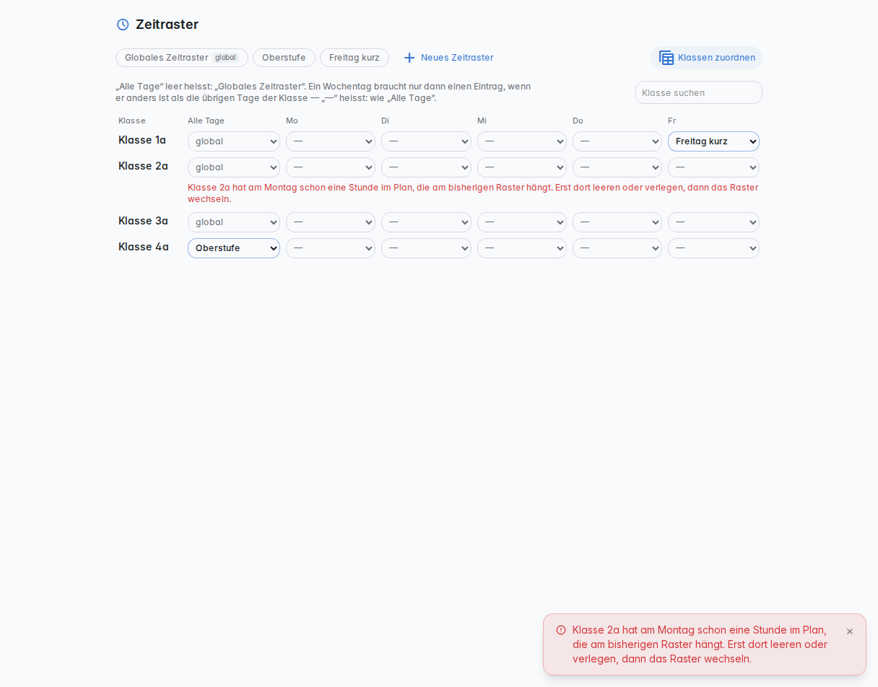Click the Fr column header
This screenshot has height=687, width=878.
[x=671, y=121]
